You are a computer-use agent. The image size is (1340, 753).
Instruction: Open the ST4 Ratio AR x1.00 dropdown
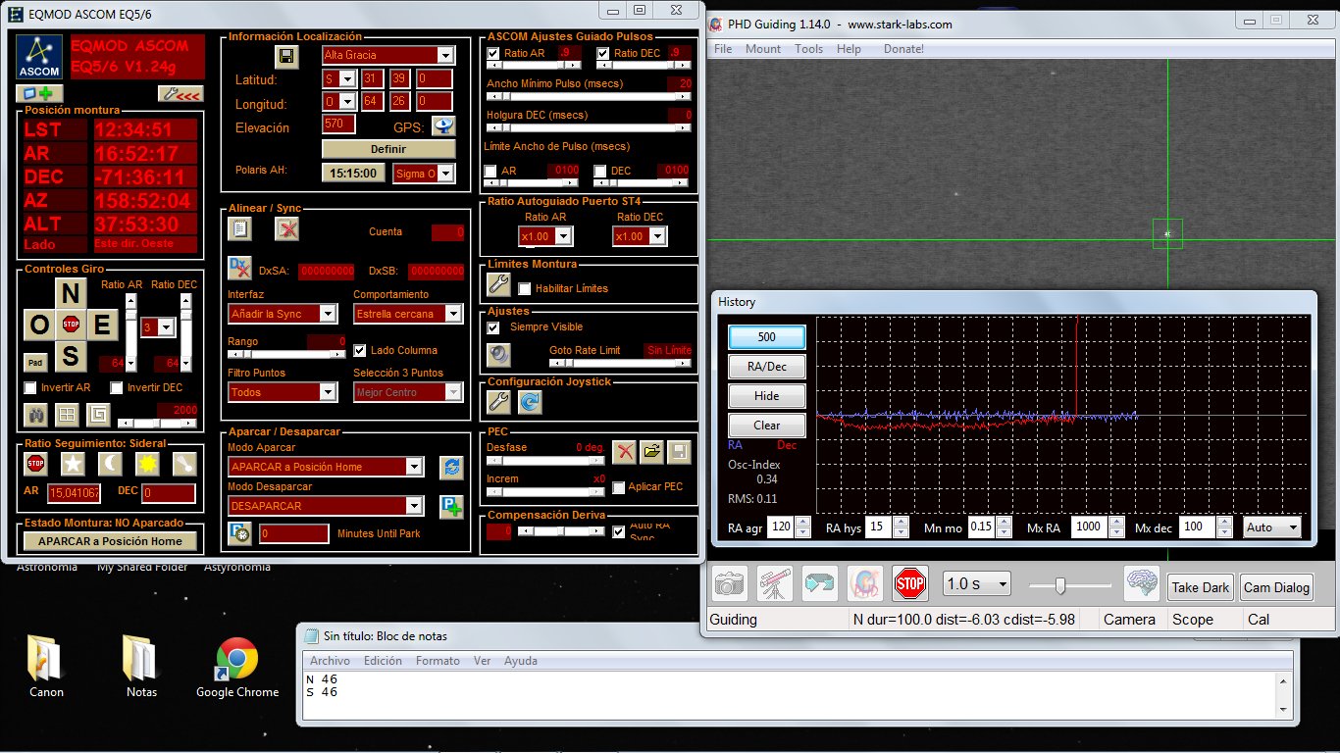[x=563, y=236]
